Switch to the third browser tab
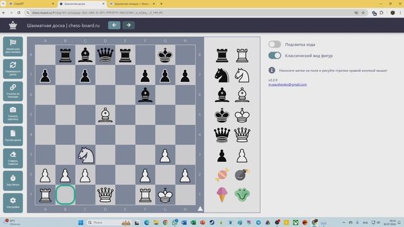The width and height of the screenshot is (404, 227). click(x=133, y=4)
